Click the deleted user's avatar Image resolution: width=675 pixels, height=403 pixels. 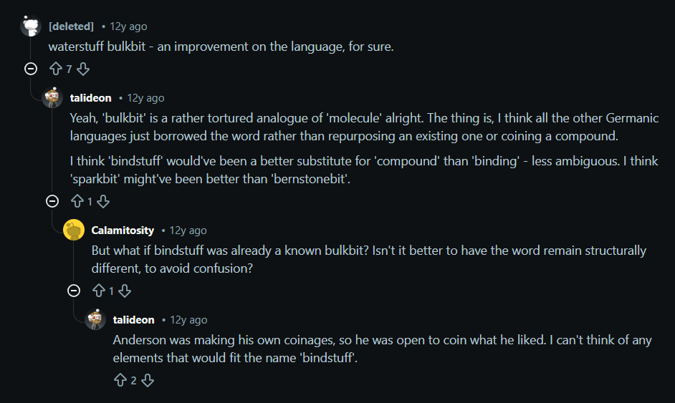[31, 26]
